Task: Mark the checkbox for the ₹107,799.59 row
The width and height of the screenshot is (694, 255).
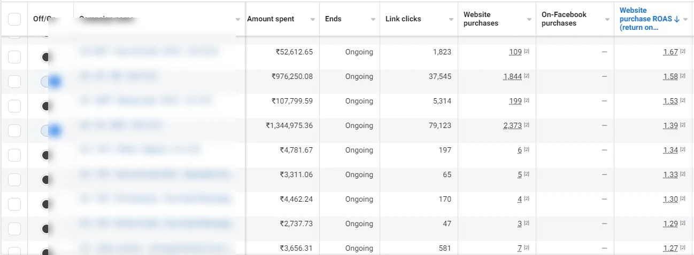Action: pyautogui.click(x=14, y=106)
